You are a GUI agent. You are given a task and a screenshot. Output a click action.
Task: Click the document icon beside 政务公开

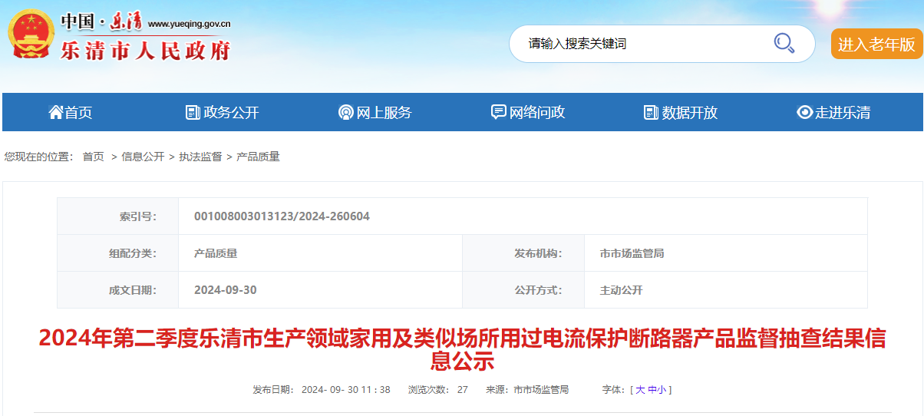[x=193, y=112]
